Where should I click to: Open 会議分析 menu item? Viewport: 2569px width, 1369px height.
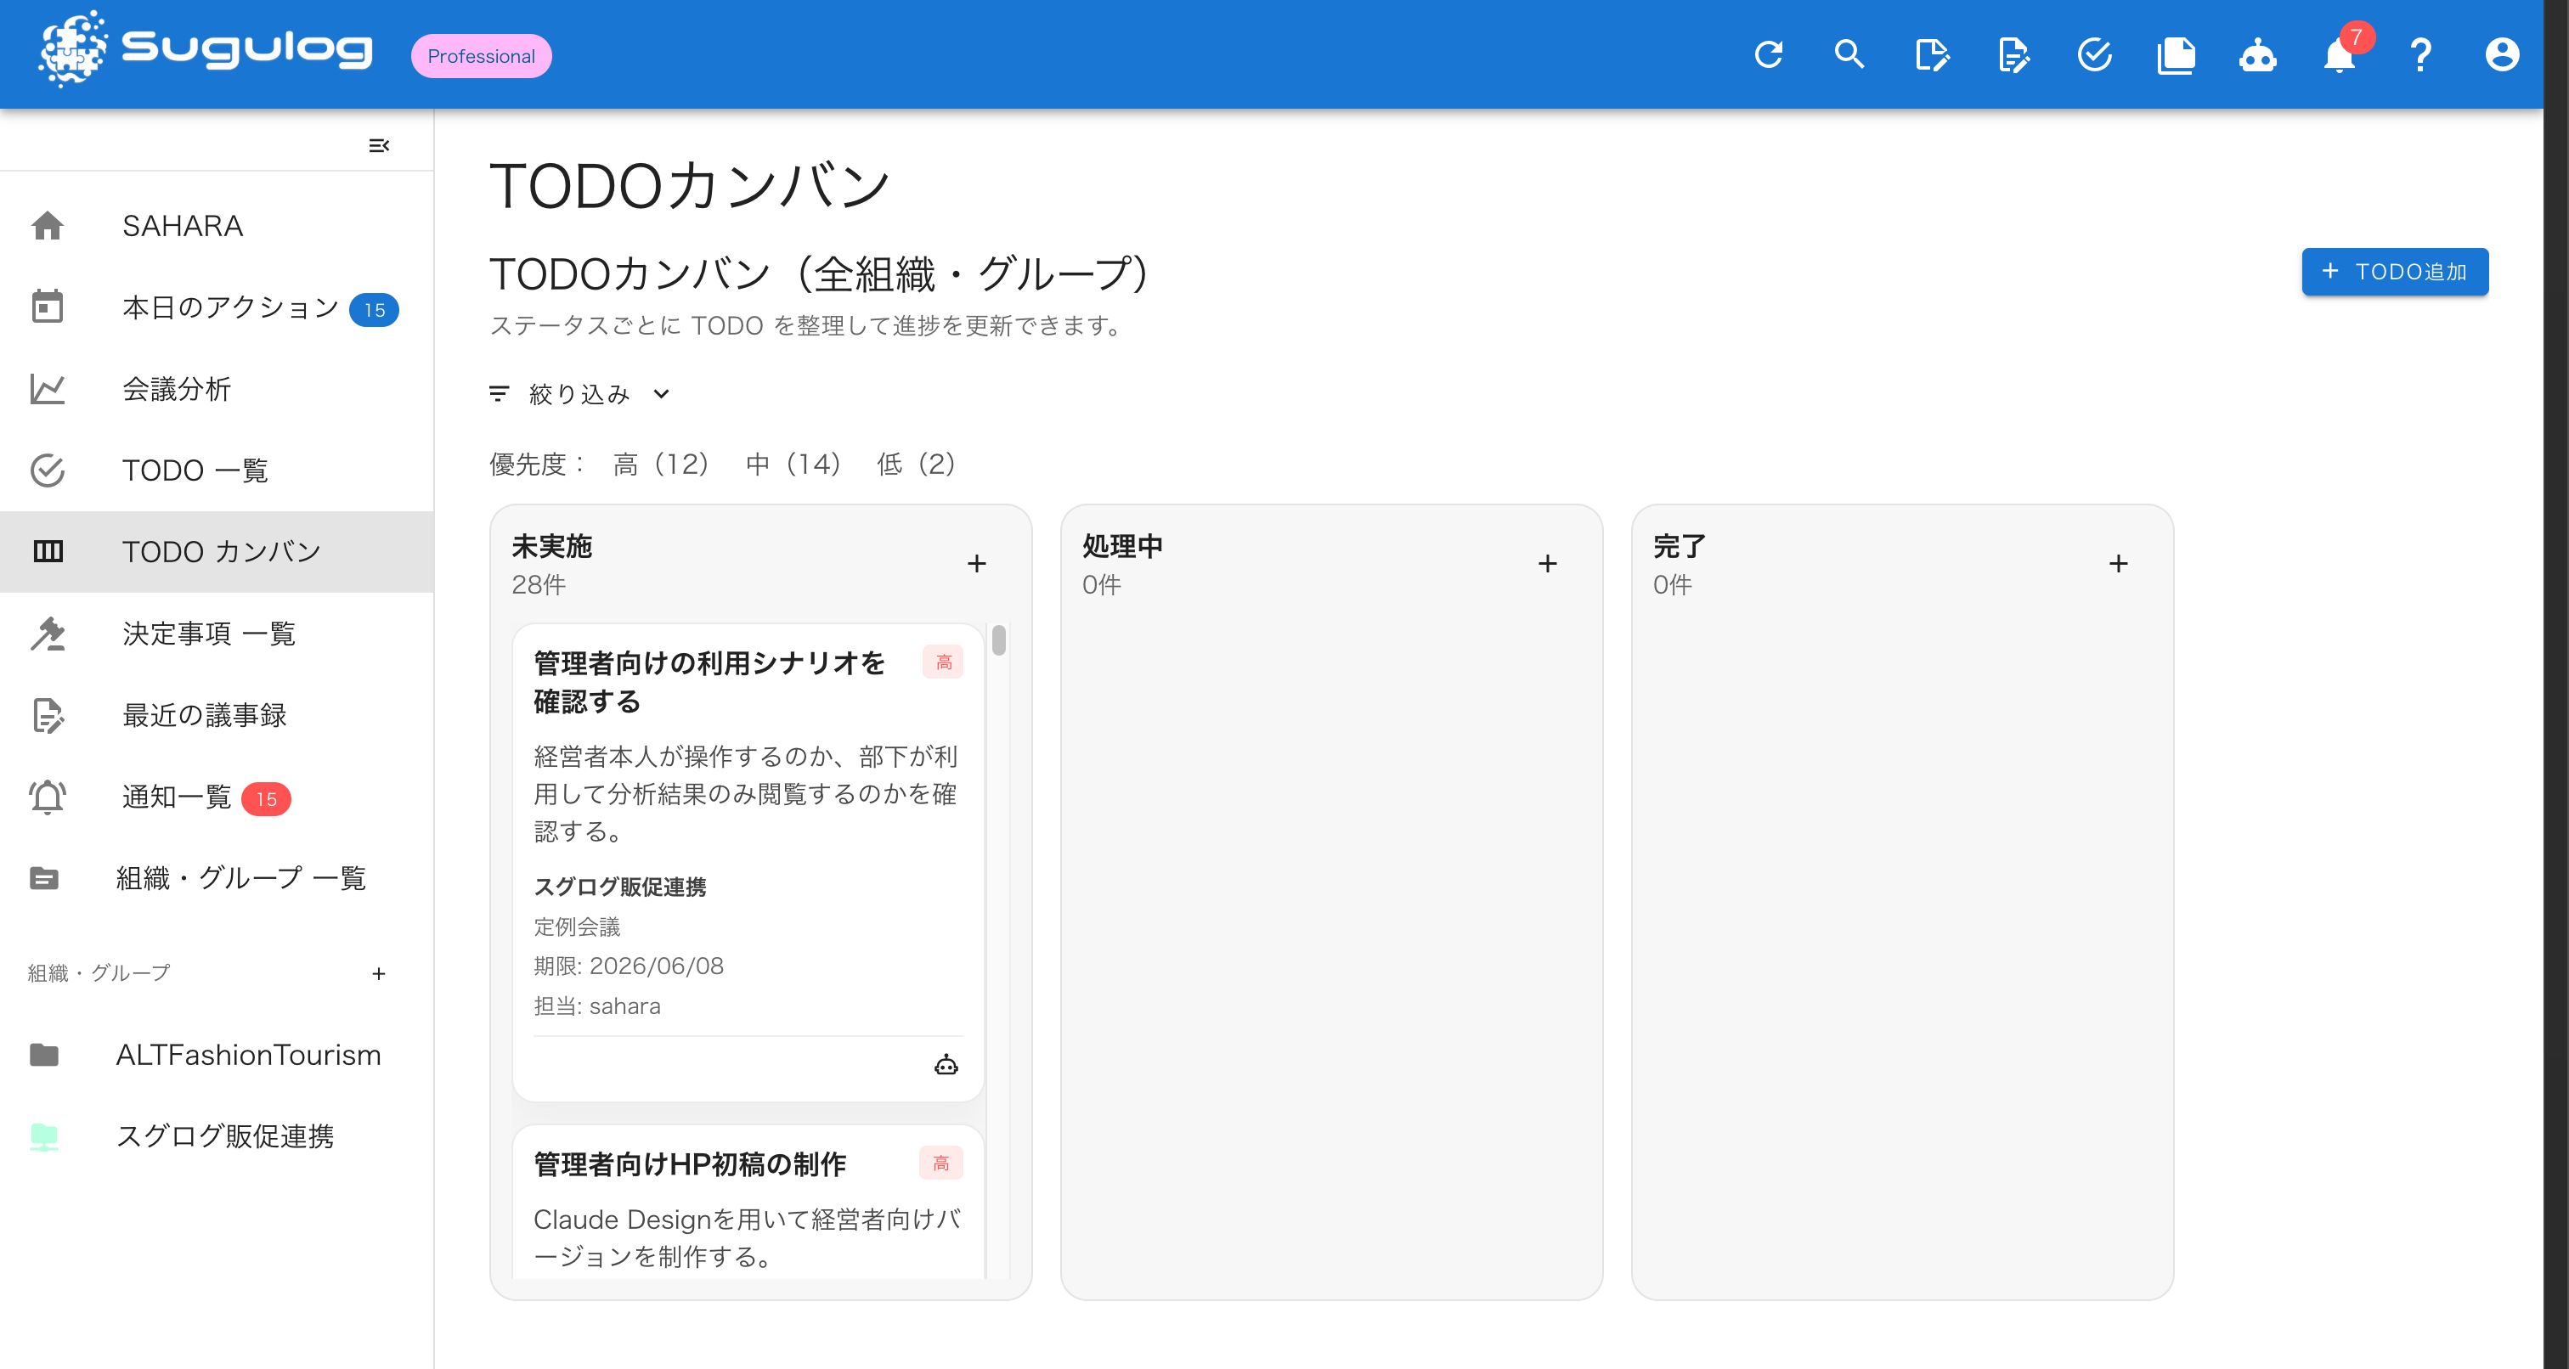[x=217, y=389]
